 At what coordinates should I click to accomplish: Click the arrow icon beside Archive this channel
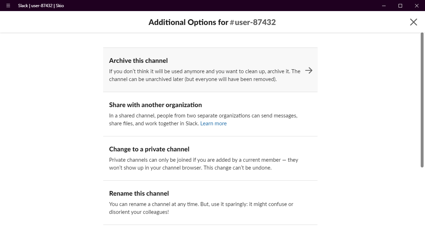pos(309,71)
